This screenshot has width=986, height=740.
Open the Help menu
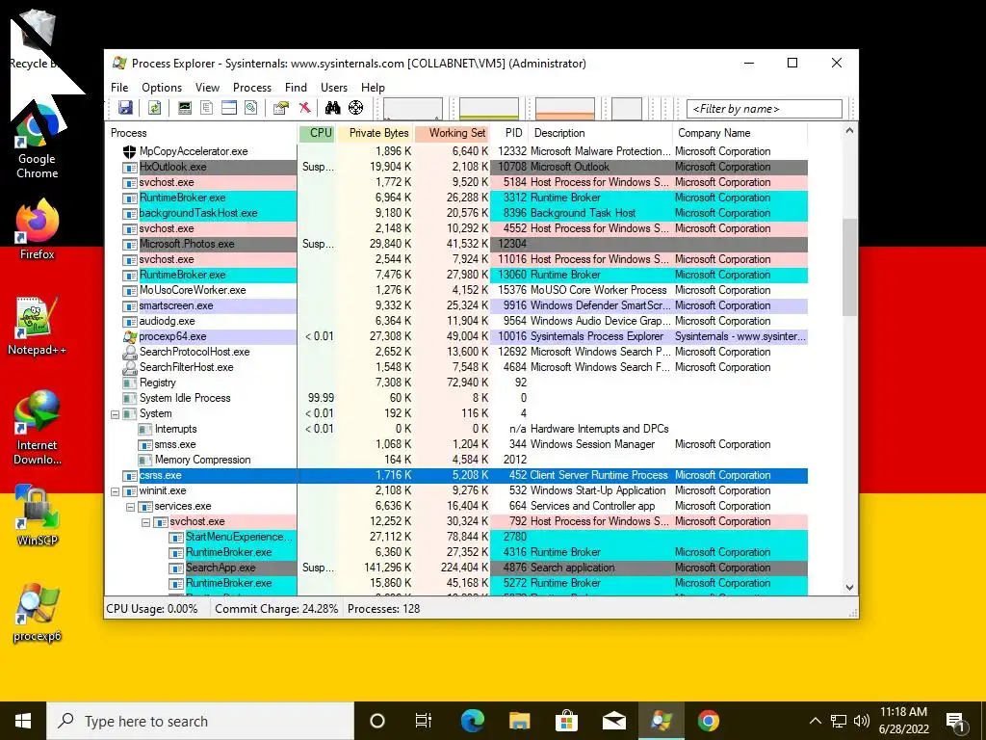[x=373, y=88]
